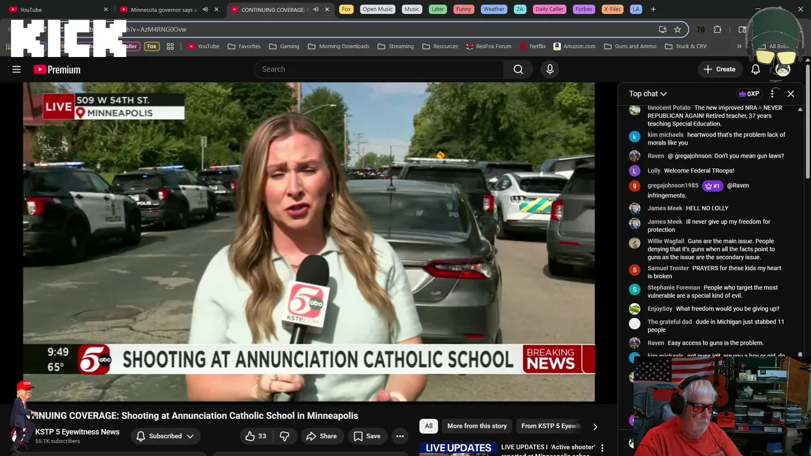Open the Daily Caller tab group
Viewport: 811px width, 456px height.
coord(549,9)
